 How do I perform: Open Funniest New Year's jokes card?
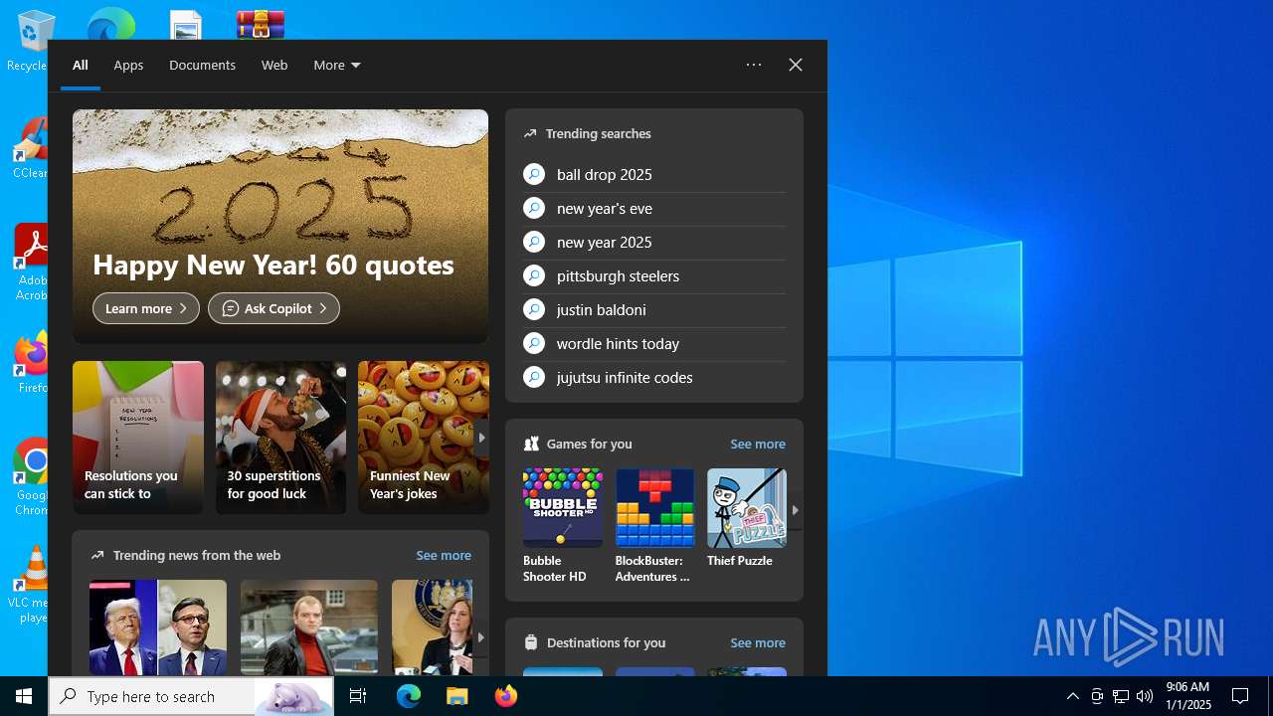coord(423,438)
